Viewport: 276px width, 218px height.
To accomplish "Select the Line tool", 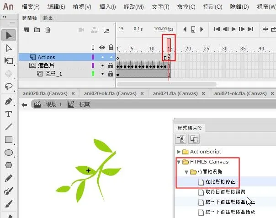I will (x=9, y=127).
